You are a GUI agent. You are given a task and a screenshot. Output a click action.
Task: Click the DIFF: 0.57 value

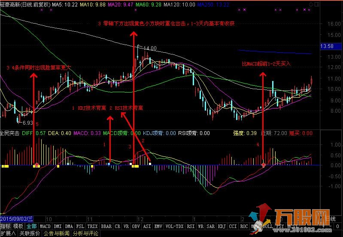33,133
